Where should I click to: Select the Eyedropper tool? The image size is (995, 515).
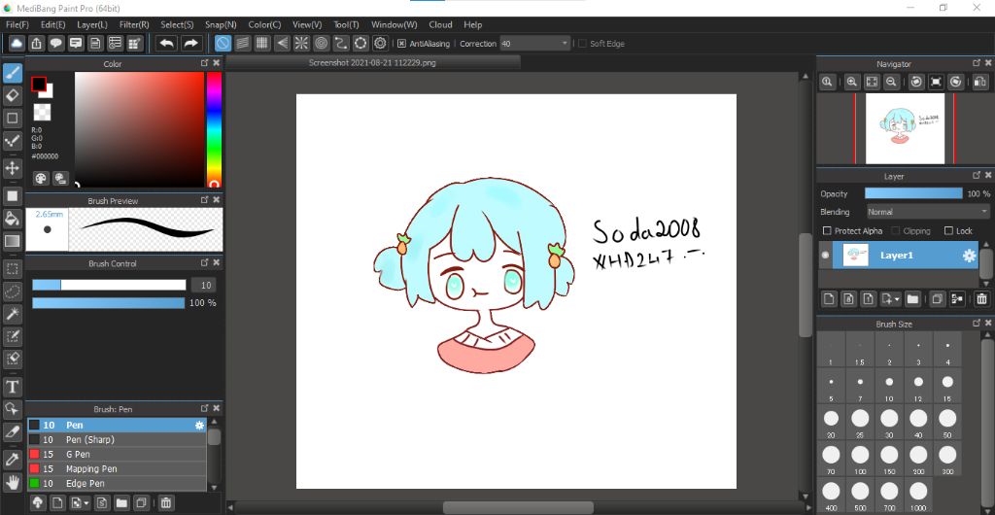point(12,459)
